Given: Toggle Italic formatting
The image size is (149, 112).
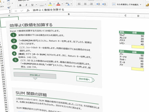Looking at the screenshot, I should point(26,5).
